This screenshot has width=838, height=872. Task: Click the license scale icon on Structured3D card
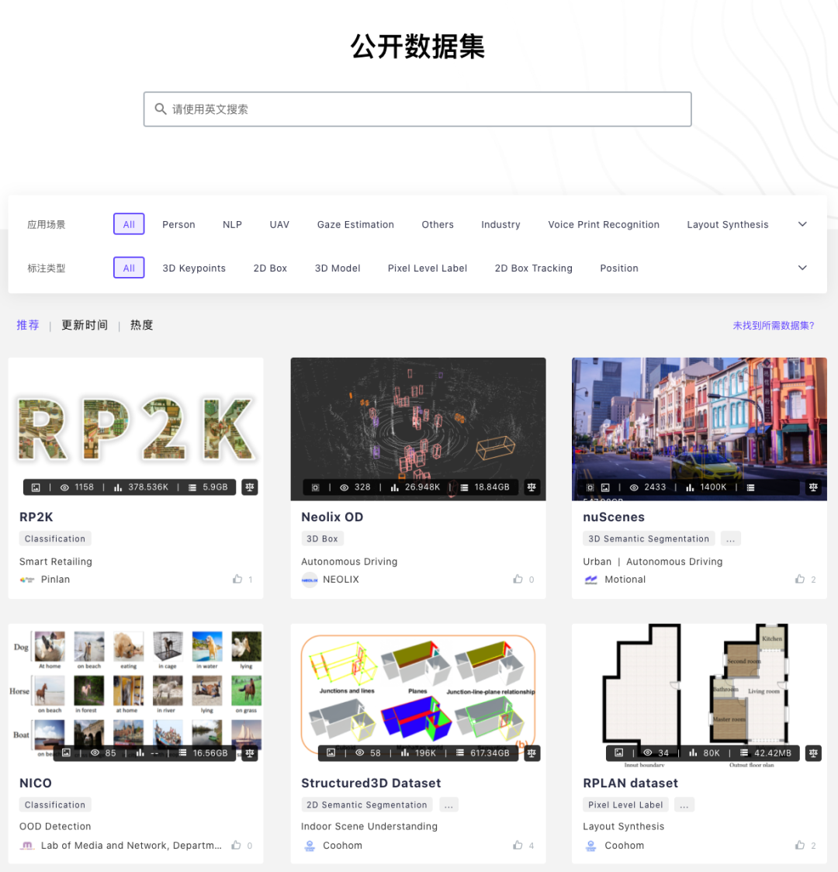[532, 753]
